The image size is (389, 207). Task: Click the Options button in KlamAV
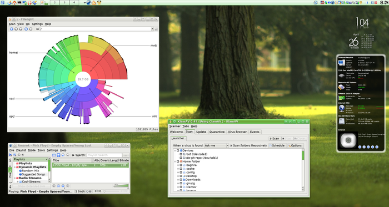tap(296, 145)
